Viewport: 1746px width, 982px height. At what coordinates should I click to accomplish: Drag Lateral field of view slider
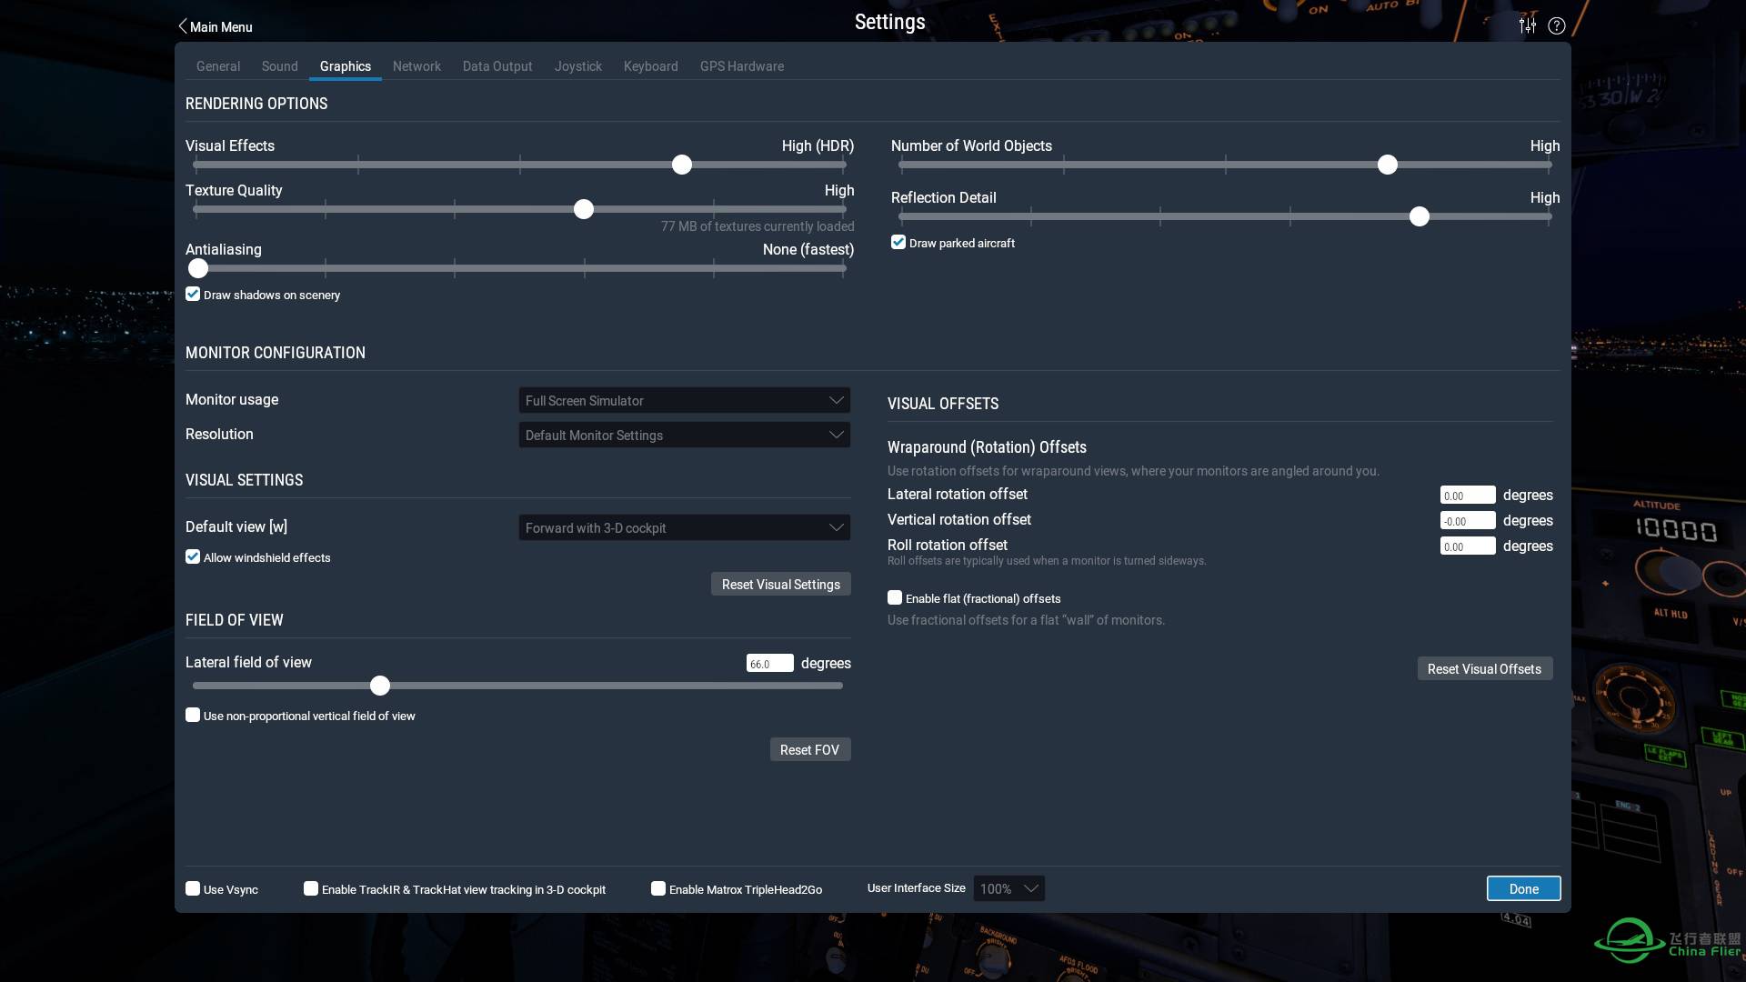pos(379,685)
